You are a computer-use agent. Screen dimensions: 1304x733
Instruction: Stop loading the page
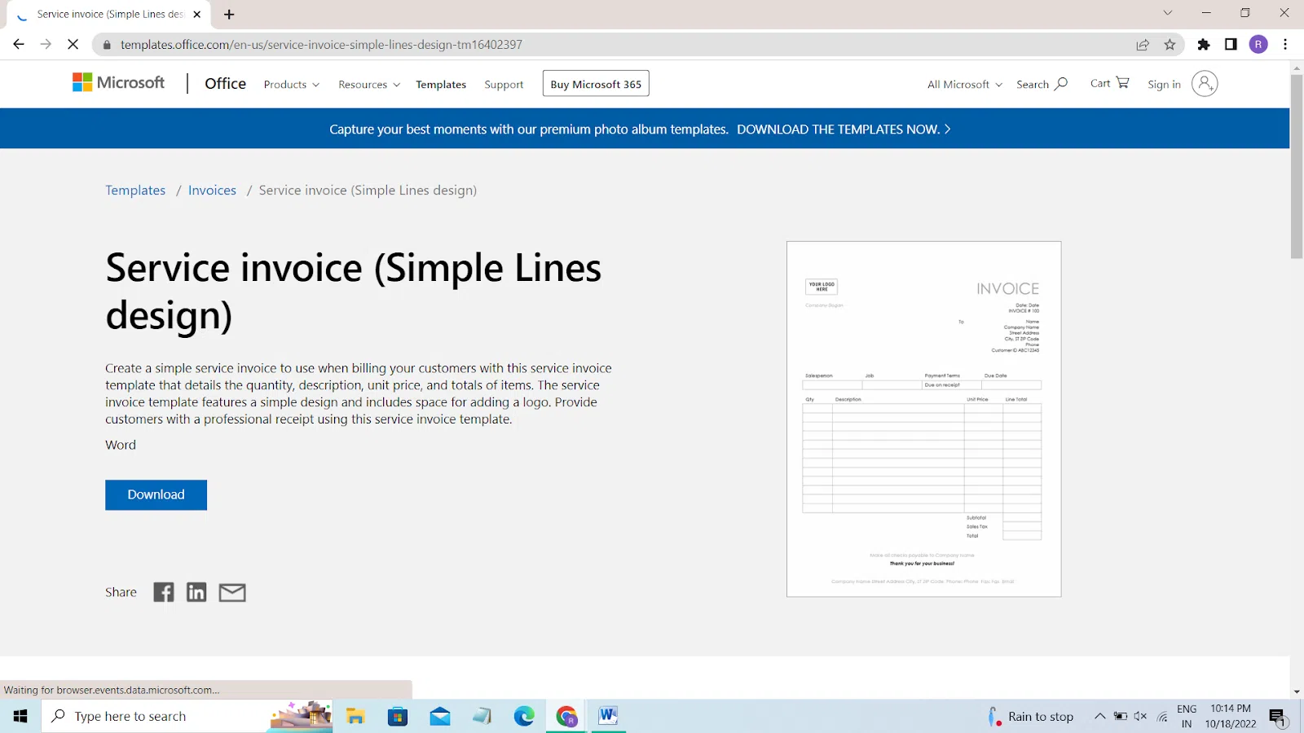pyautogui.click(x=73, y=45)
